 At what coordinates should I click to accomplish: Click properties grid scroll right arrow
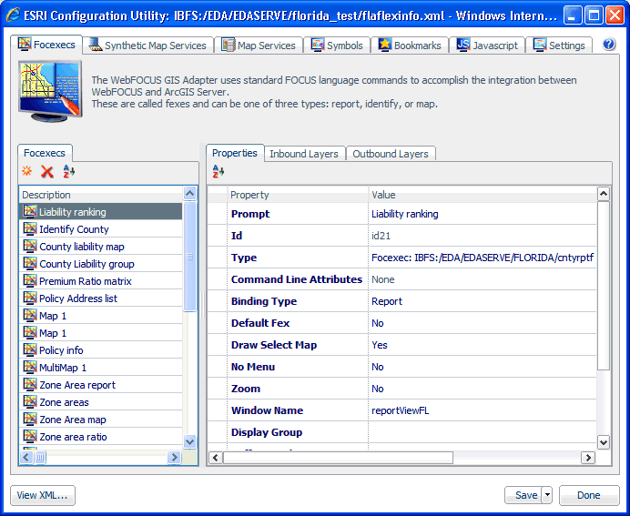[x=588, y=457]
